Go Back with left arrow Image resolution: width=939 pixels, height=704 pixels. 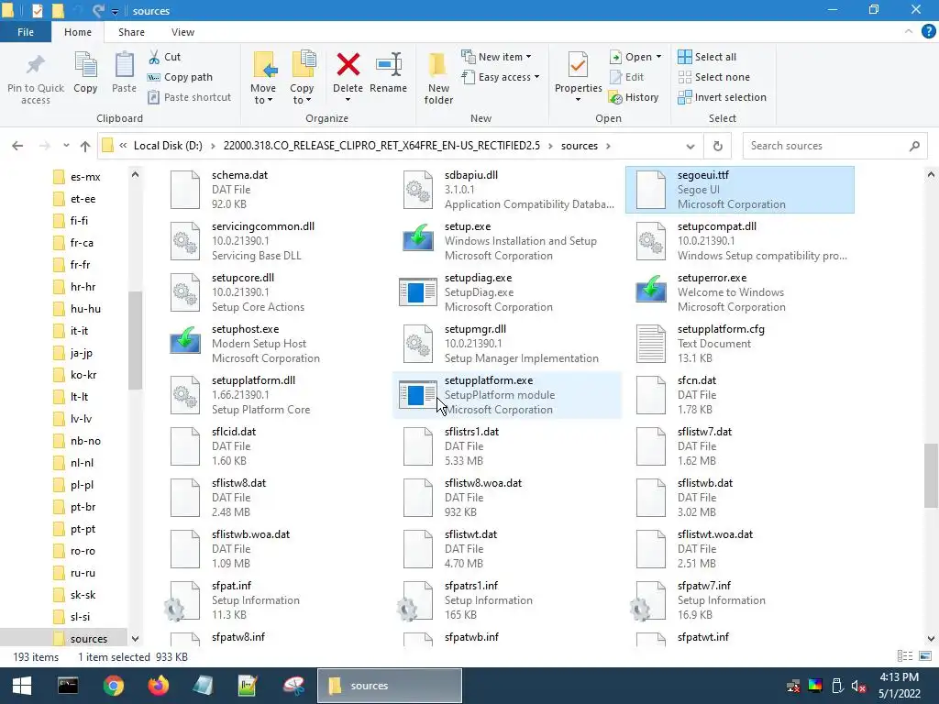click(18, 146)
